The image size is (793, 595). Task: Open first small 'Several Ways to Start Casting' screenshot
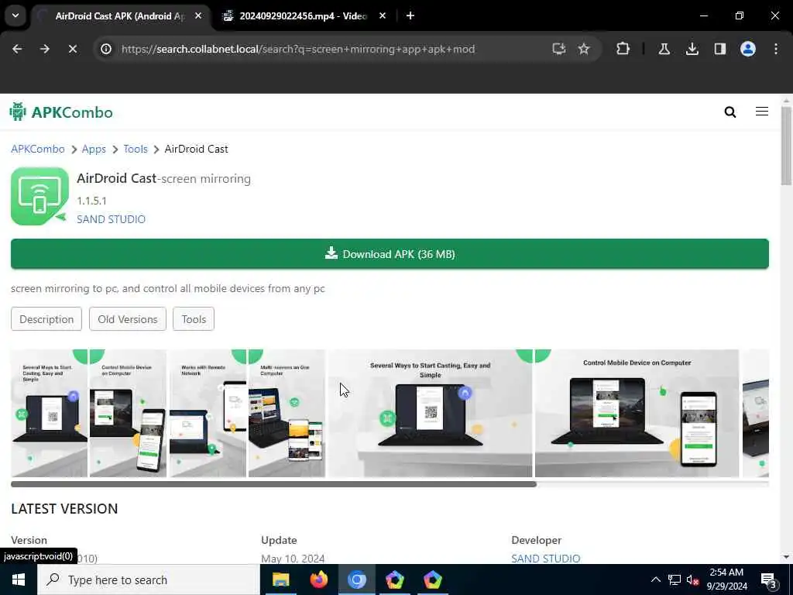[49, 413]
